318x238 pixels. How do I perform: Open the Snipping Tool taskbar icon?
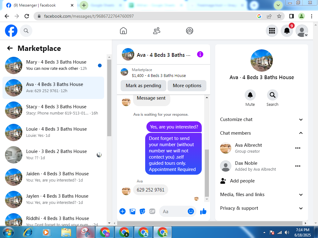click(85, 232)
